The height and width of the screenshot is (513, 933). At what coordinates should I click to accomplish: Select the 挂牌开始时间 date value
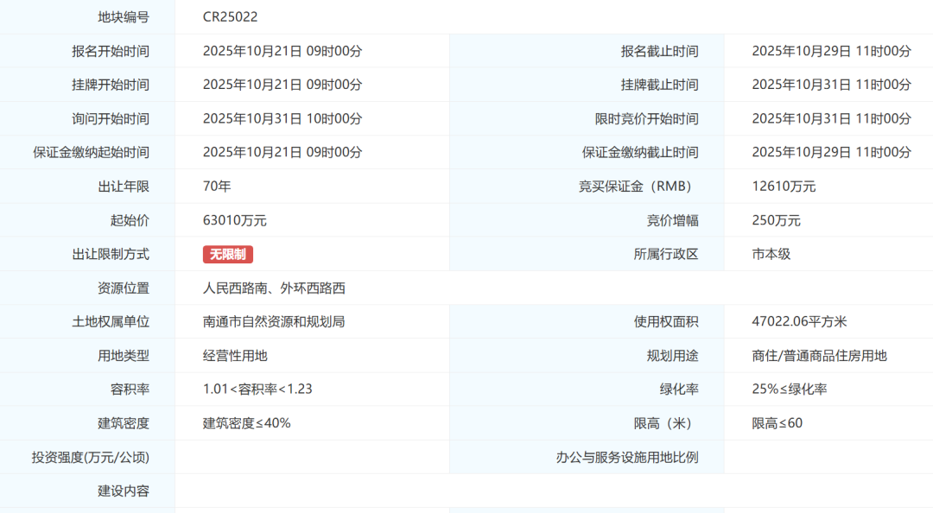pyautogui.click(x=282, y=85)
